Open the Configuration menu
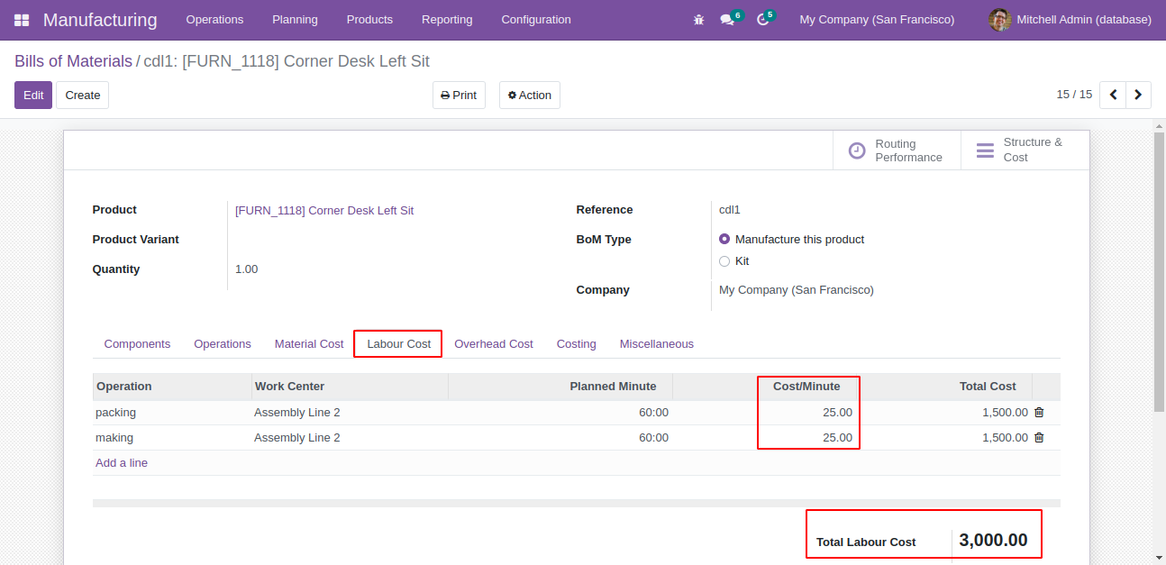 pos(536,20)
